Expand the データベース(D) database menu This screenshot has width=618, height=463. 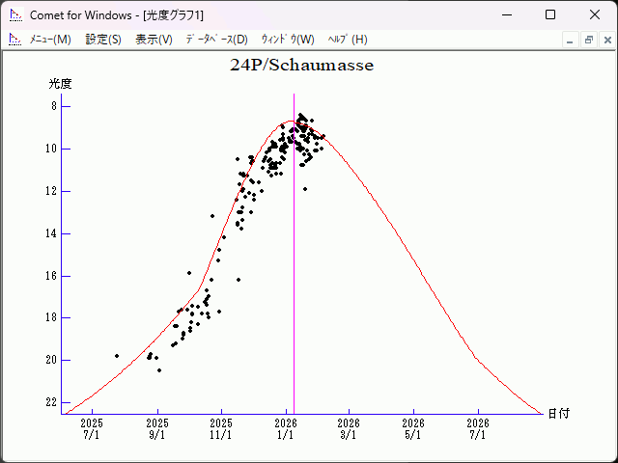216,40
